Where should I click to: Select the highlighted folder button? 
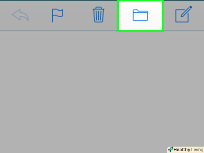(x=140, y=16)
